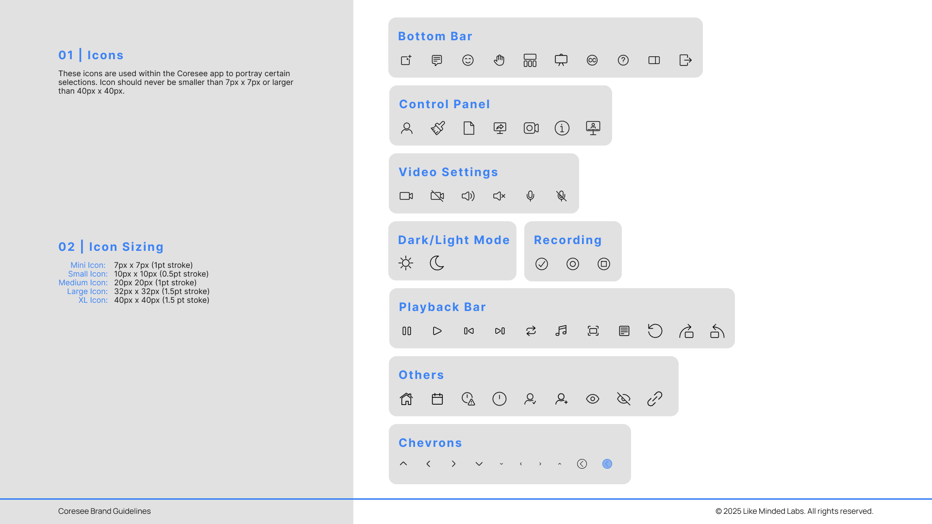Click the house home icon

(x=406, y=399)
